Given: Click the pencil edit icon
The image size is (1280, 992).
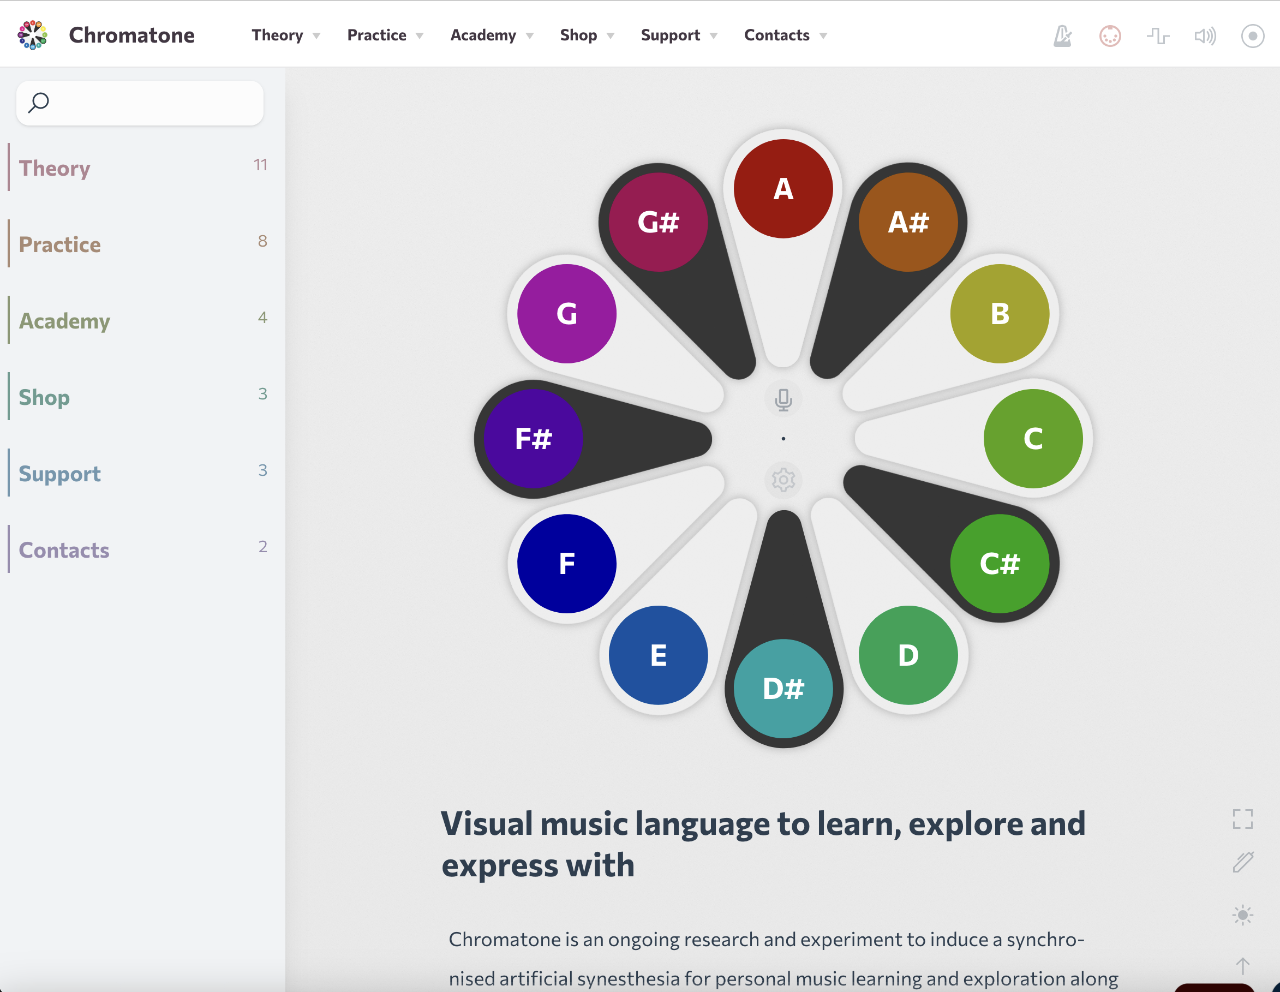Looking at the screenshot, I should tap(1242, 862).
